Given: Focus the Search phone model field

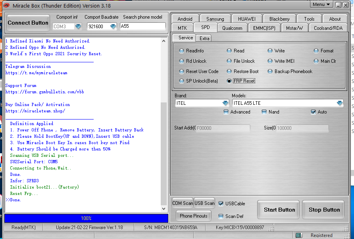Looking at the screenshot, I should coord(143,26).
